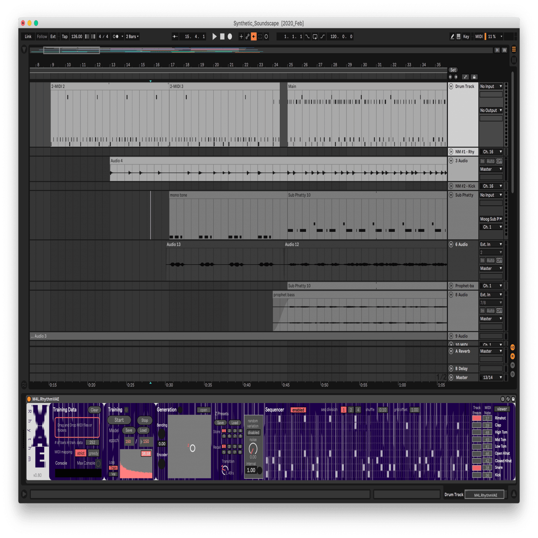Toggle the Link sync button
Viewport: 538px width, 538px height.
(28, 37)
